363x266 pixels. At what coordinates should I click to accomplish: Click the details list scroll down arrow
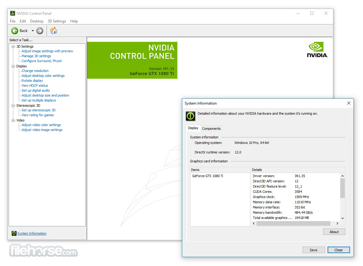click(343, 218)
